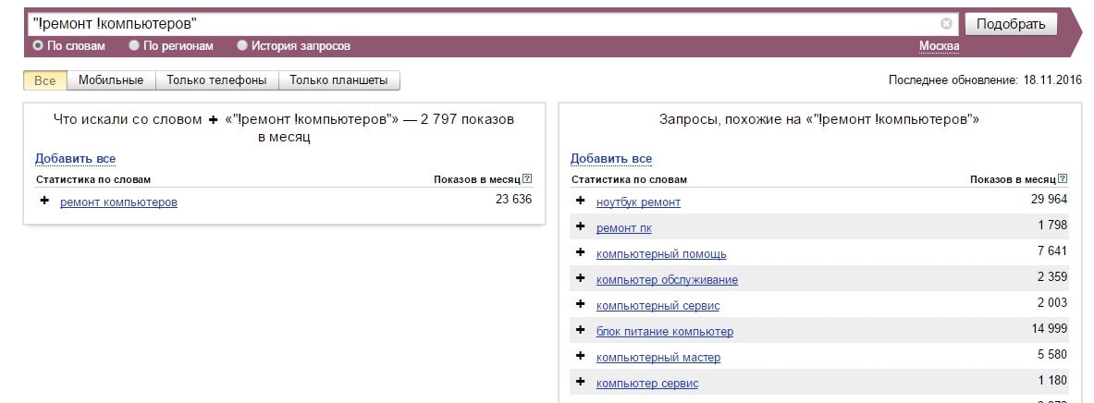Click the 'Что искали со словом' panel heading
Screen dimensions: 1094x403
[284, 128]
